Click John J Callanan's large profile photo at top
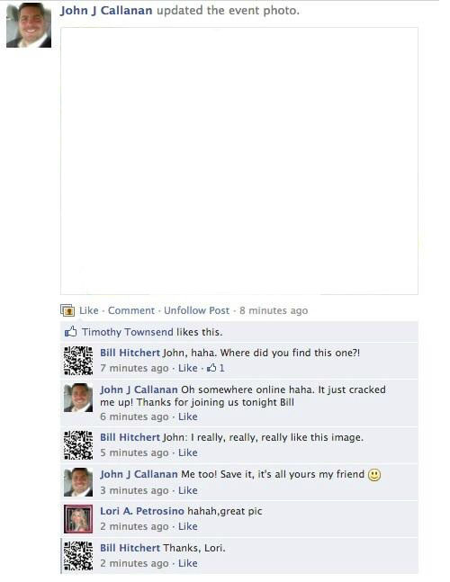The height and width of the screenshot is (582, 450). [x=29, y=25]
